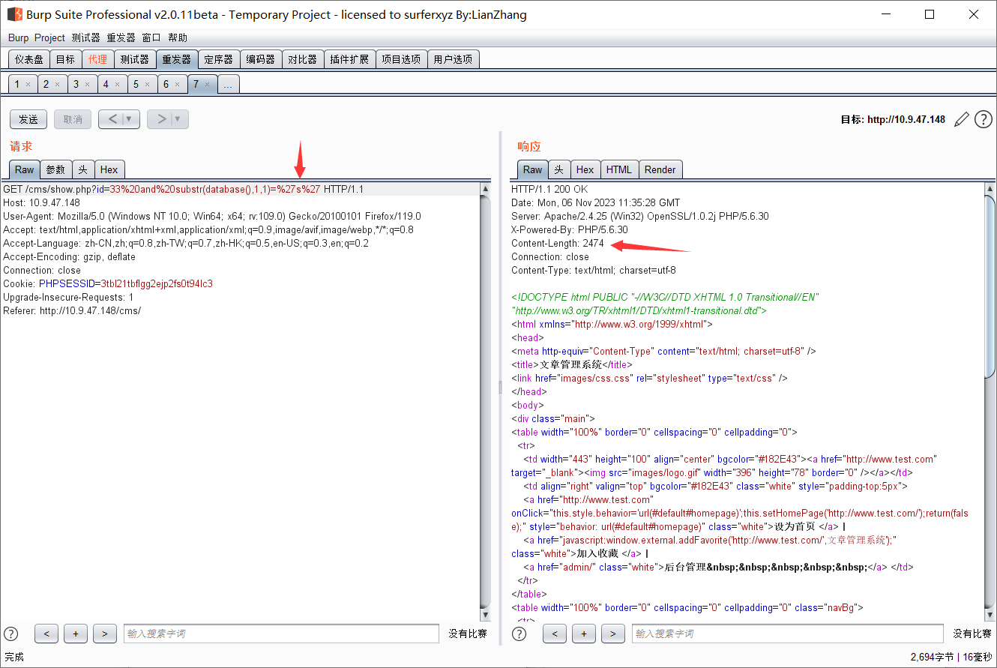Go to the previous request with the < button

112,119
